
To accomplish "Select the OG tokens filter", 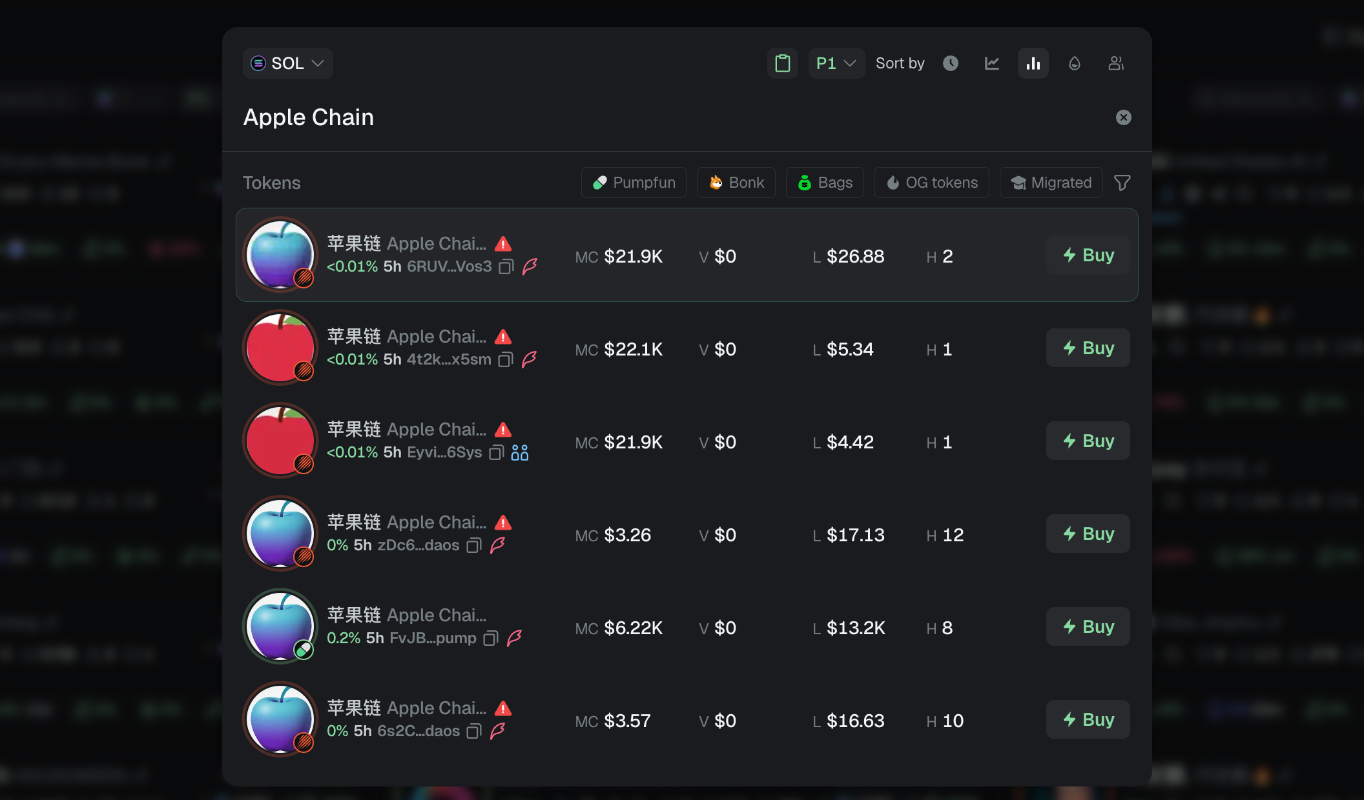I will pos(931,183).
